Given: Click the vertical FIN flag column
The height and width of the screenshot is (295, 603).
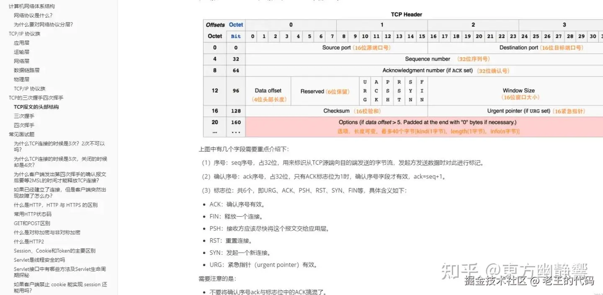Looking at the screenshot, I should click(x=422, y=91).
